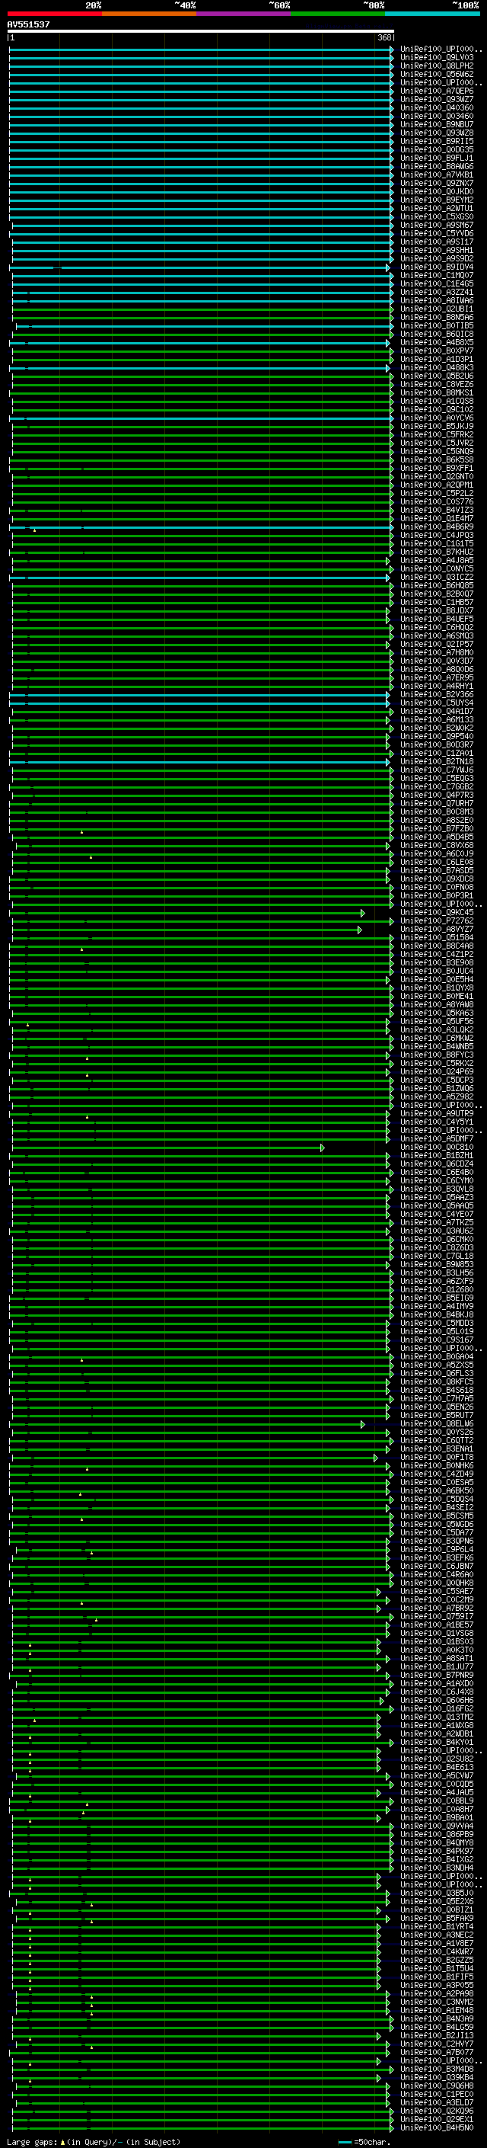Select the UniRef100_C6E4B0 label
This screenshot has width=487, height=2148.
click(x=437, y=1173)
